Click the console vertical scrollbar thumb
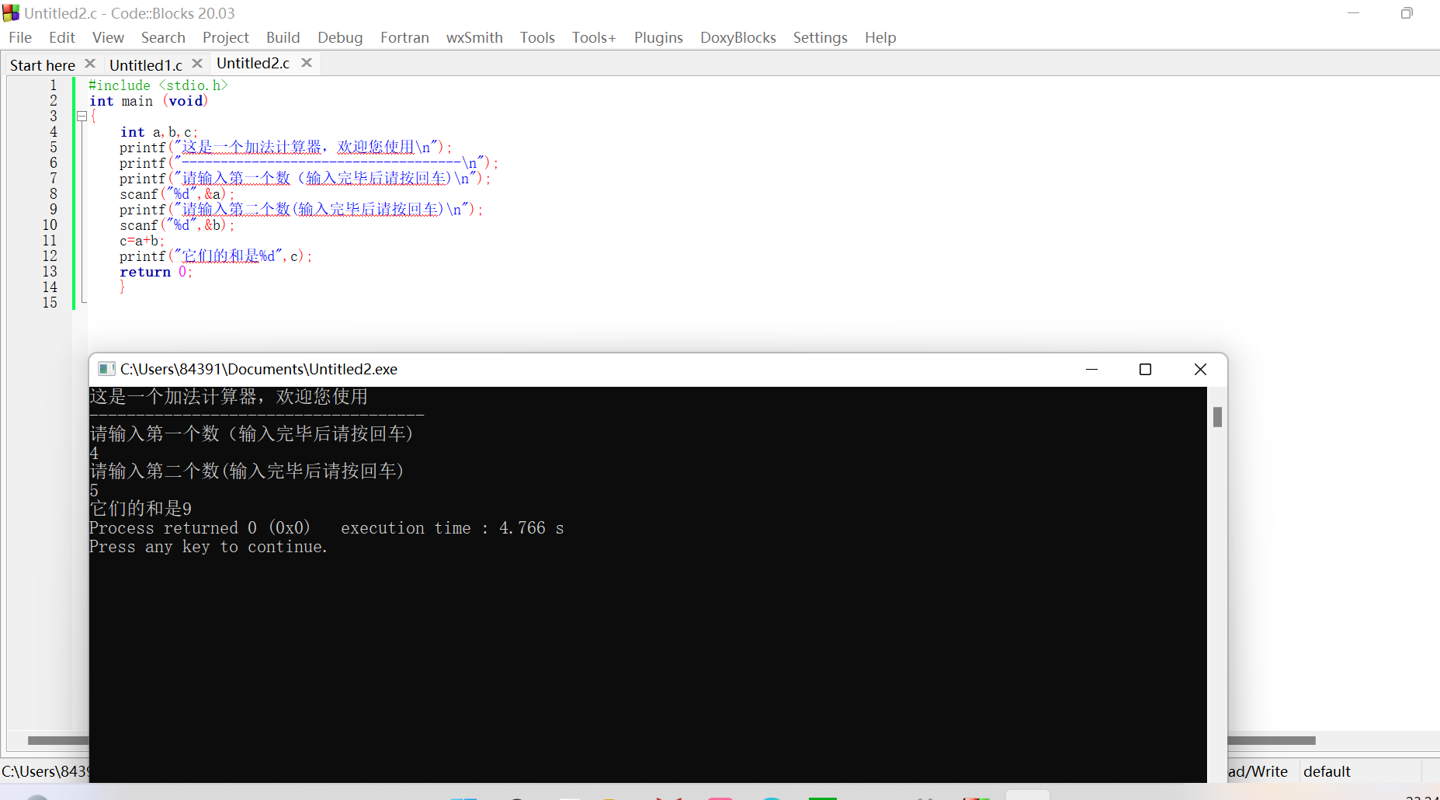Screen dimensions: 1440x800 (x=1217, y=417)
